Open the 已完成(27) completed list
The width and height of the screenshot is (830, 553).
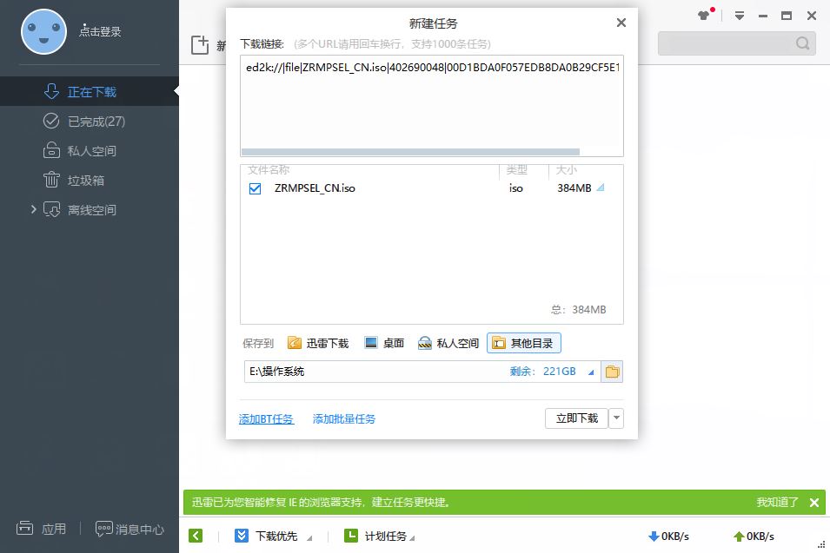coord(90,121)
